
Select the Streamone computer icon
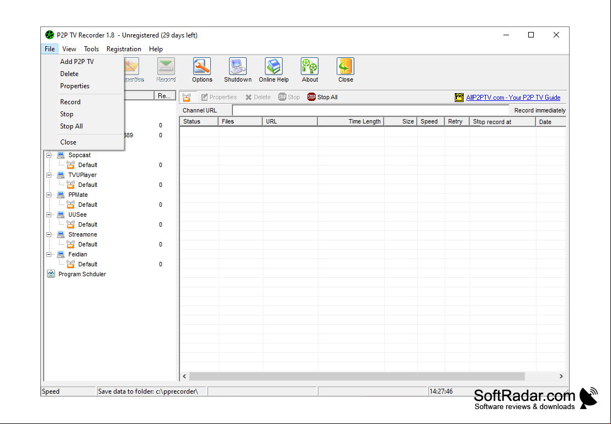[x=61, y=234]
